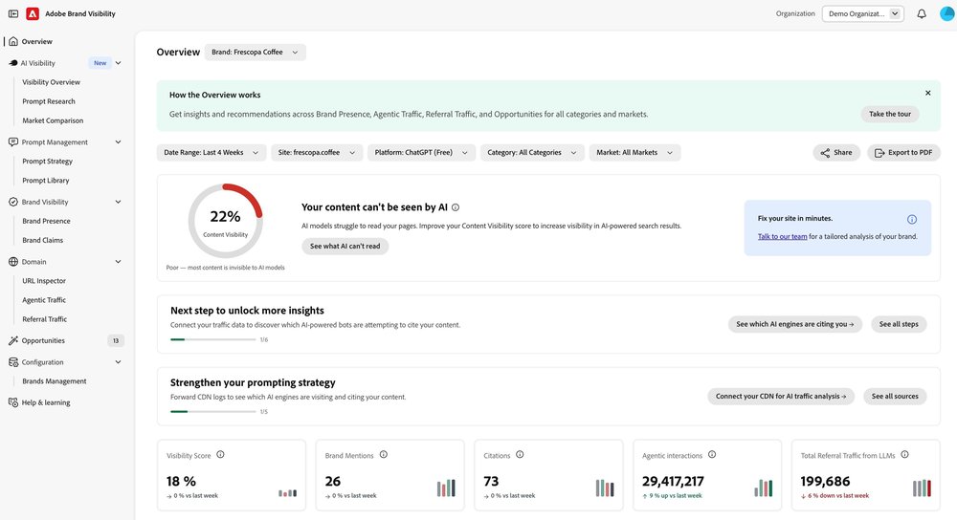Open Brand Claims page
Screen dimensions: 957x520
click(43, 240)
